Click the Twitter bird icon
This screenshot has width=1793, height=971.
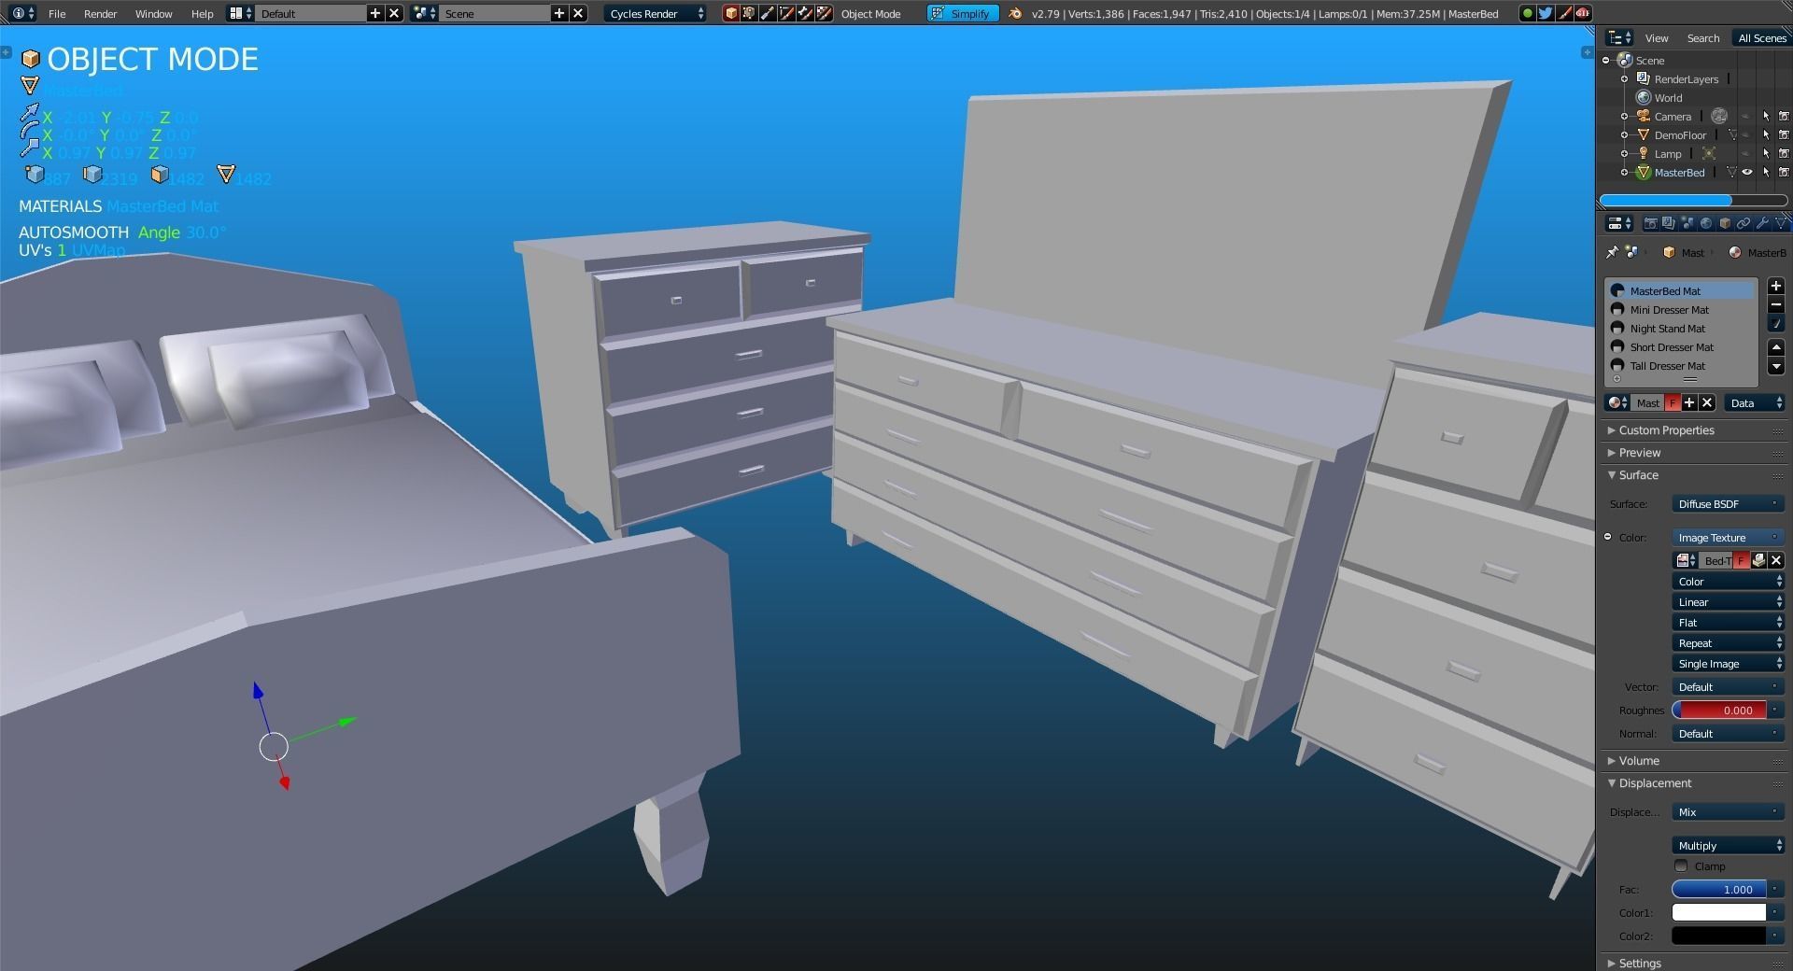coord(1546,13)
